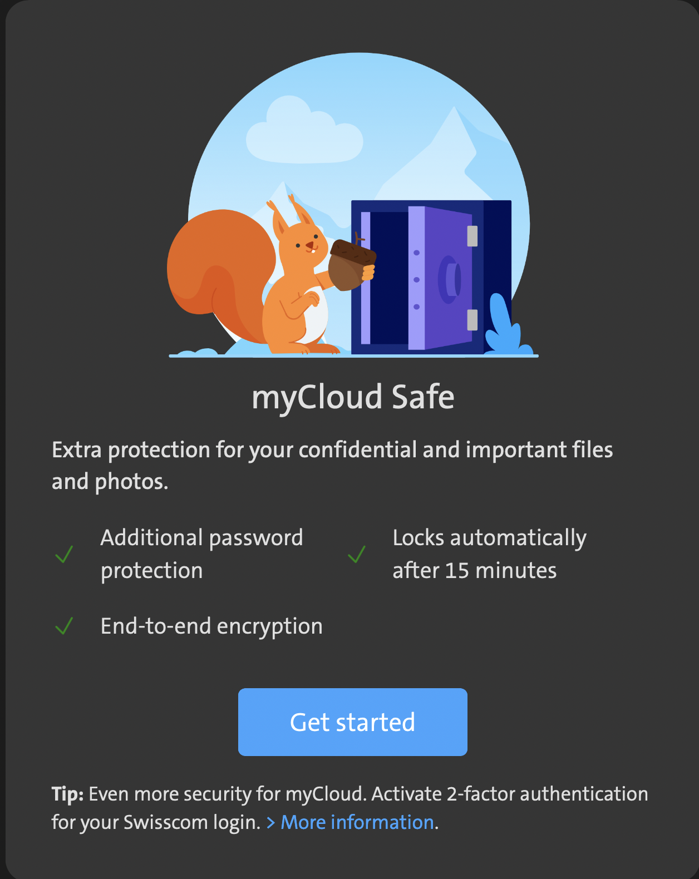Click checkmark beside Additional password protection
The height and width of the screenshot is (879, 699).
65,554
